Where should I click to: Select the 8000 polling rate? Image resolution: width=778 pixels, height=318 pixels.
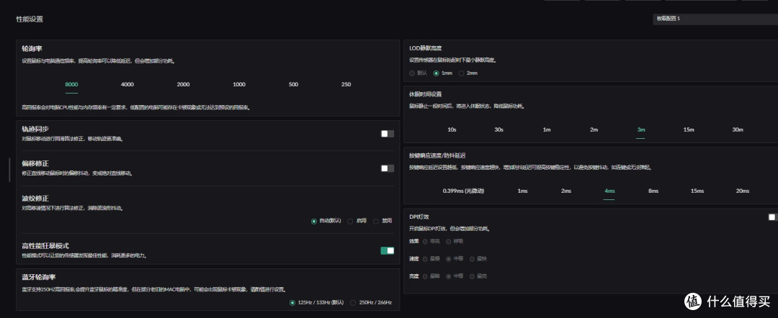click(71, 84)
